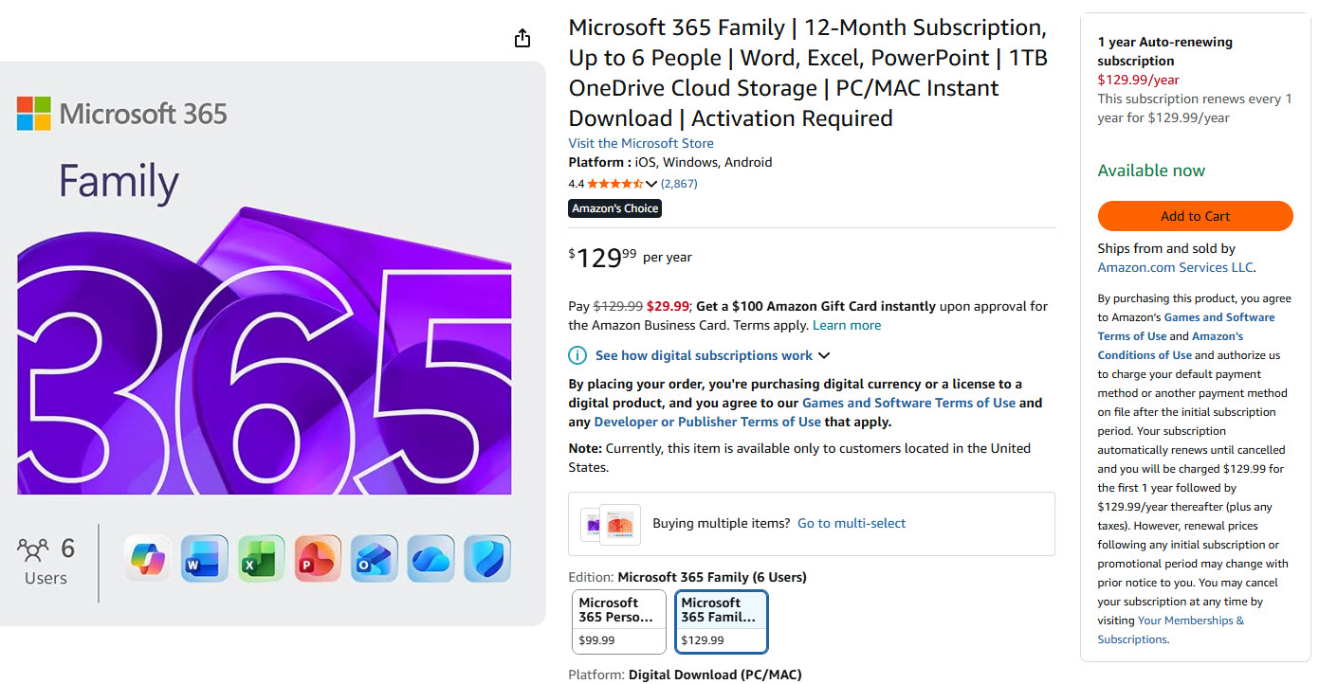Screen dimensions: 1319x684
Task: Go to multi-select for multiple items
Action: pos(852,523)
